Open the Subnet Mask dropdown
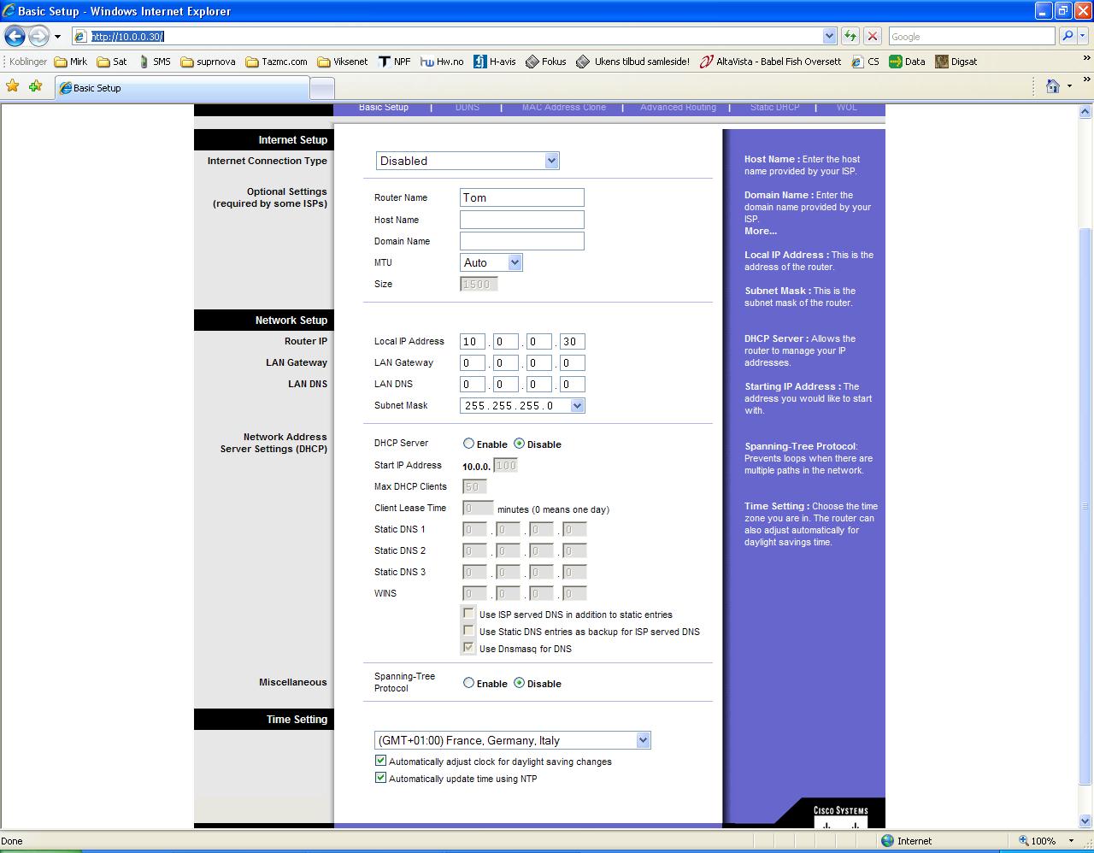 coord(522,405)
